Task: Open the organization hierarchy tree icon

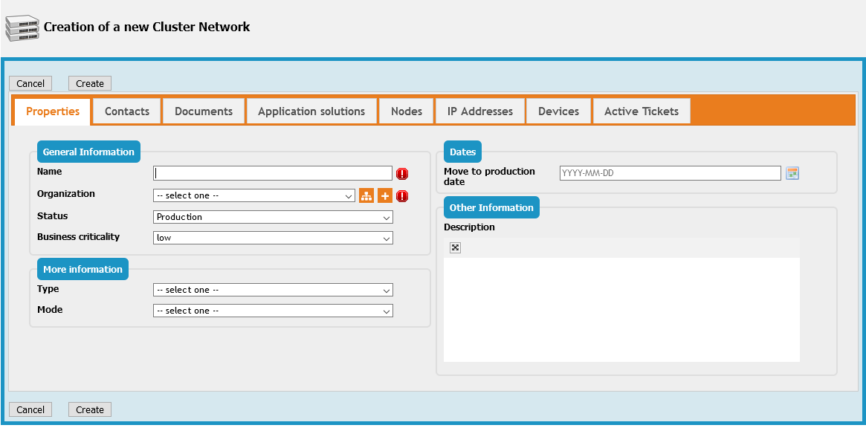Action: pos(366,195)
